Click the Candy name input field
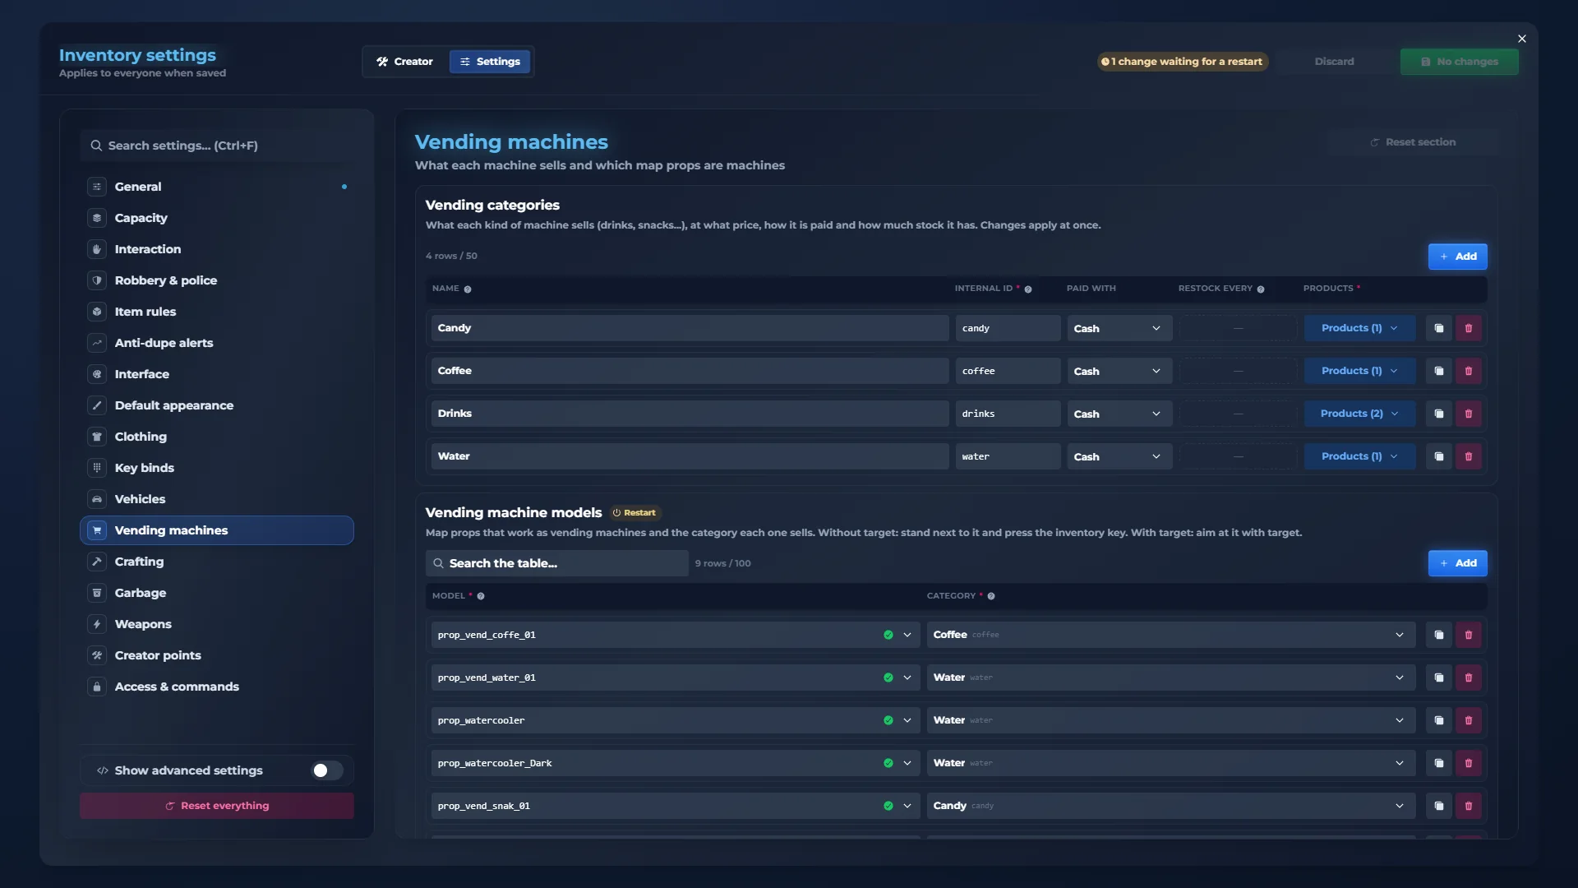The image size is (1578, 888). click(690, 328)
